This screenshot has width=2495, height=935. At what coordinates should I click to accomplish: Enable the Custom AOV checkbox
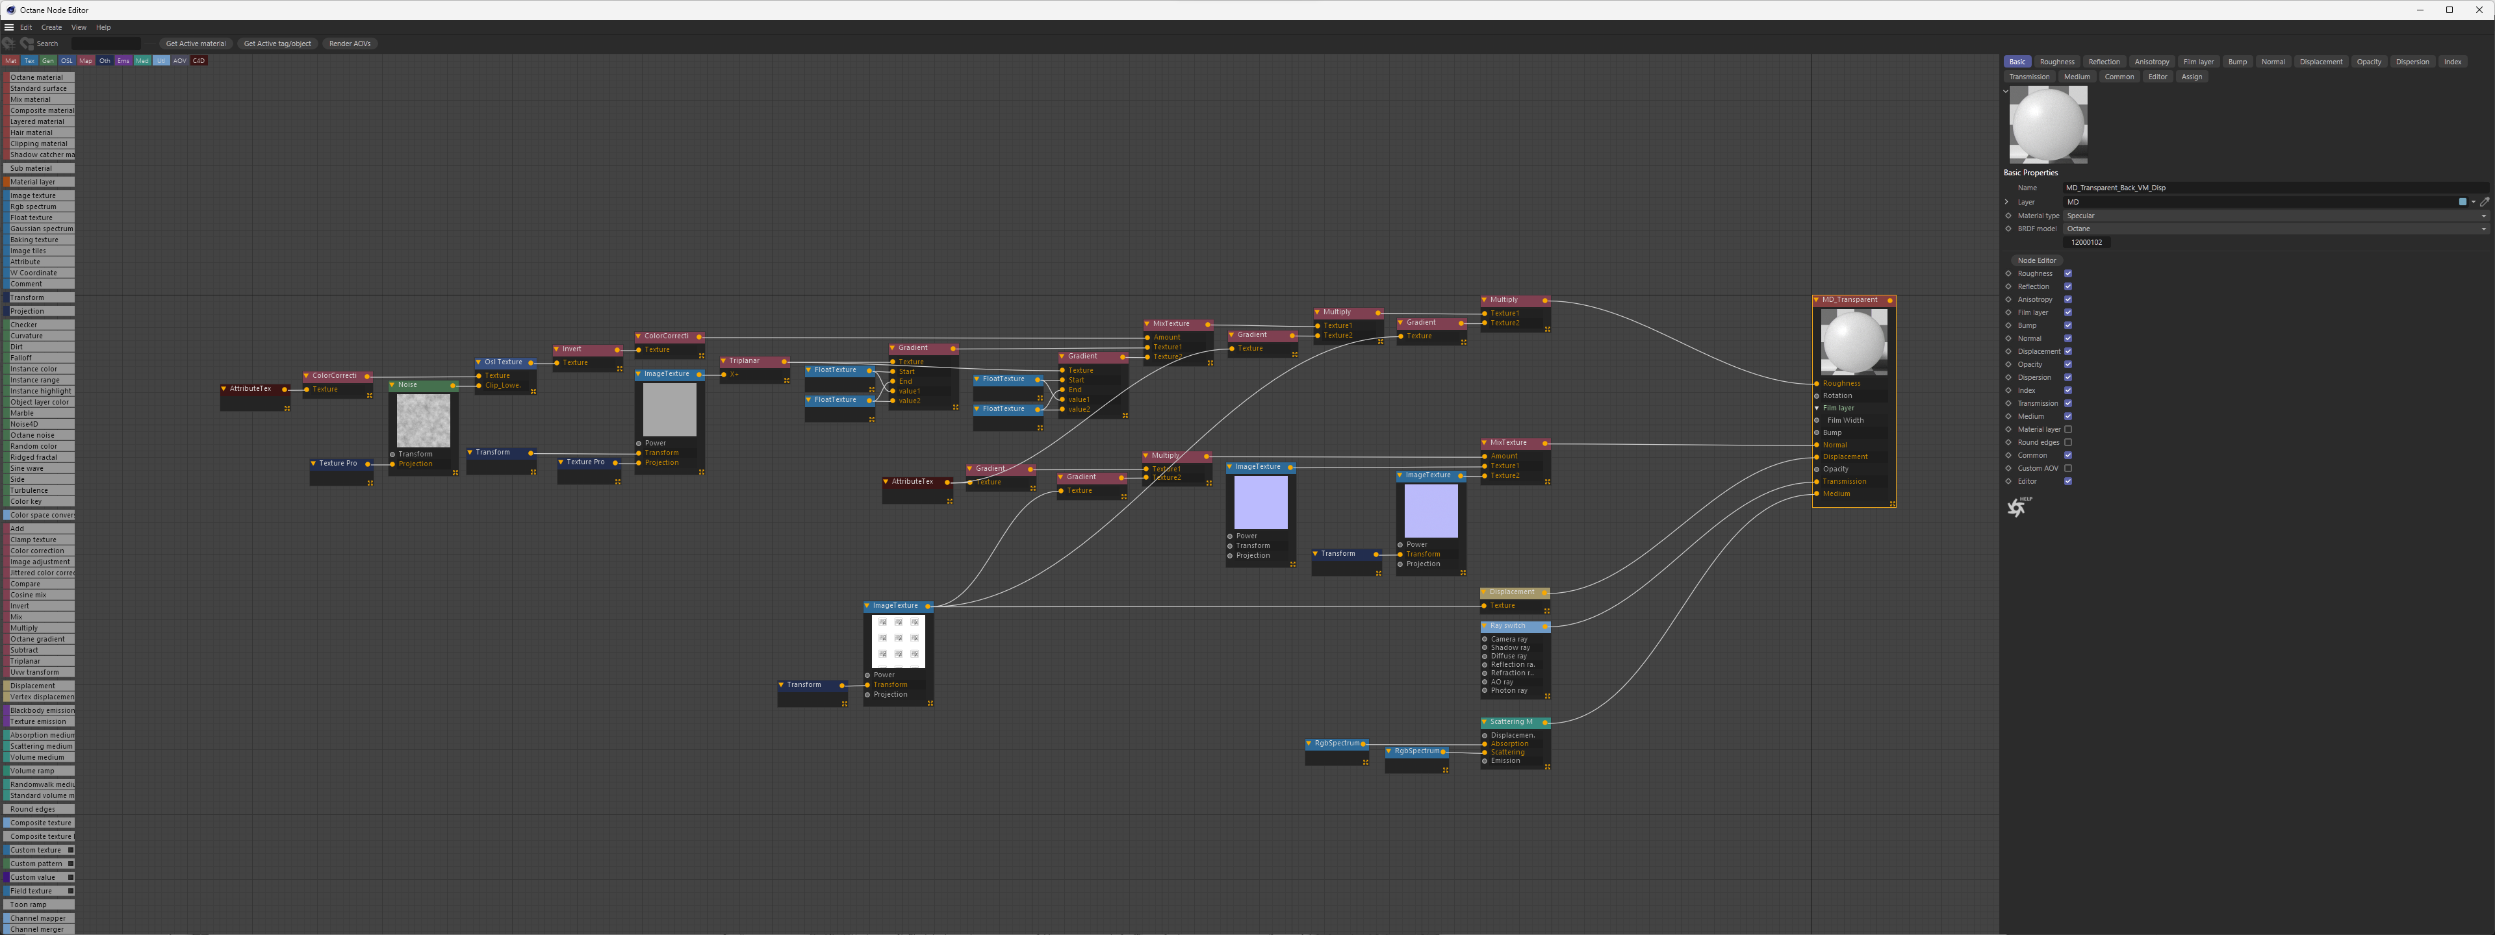click(2068, 468)
